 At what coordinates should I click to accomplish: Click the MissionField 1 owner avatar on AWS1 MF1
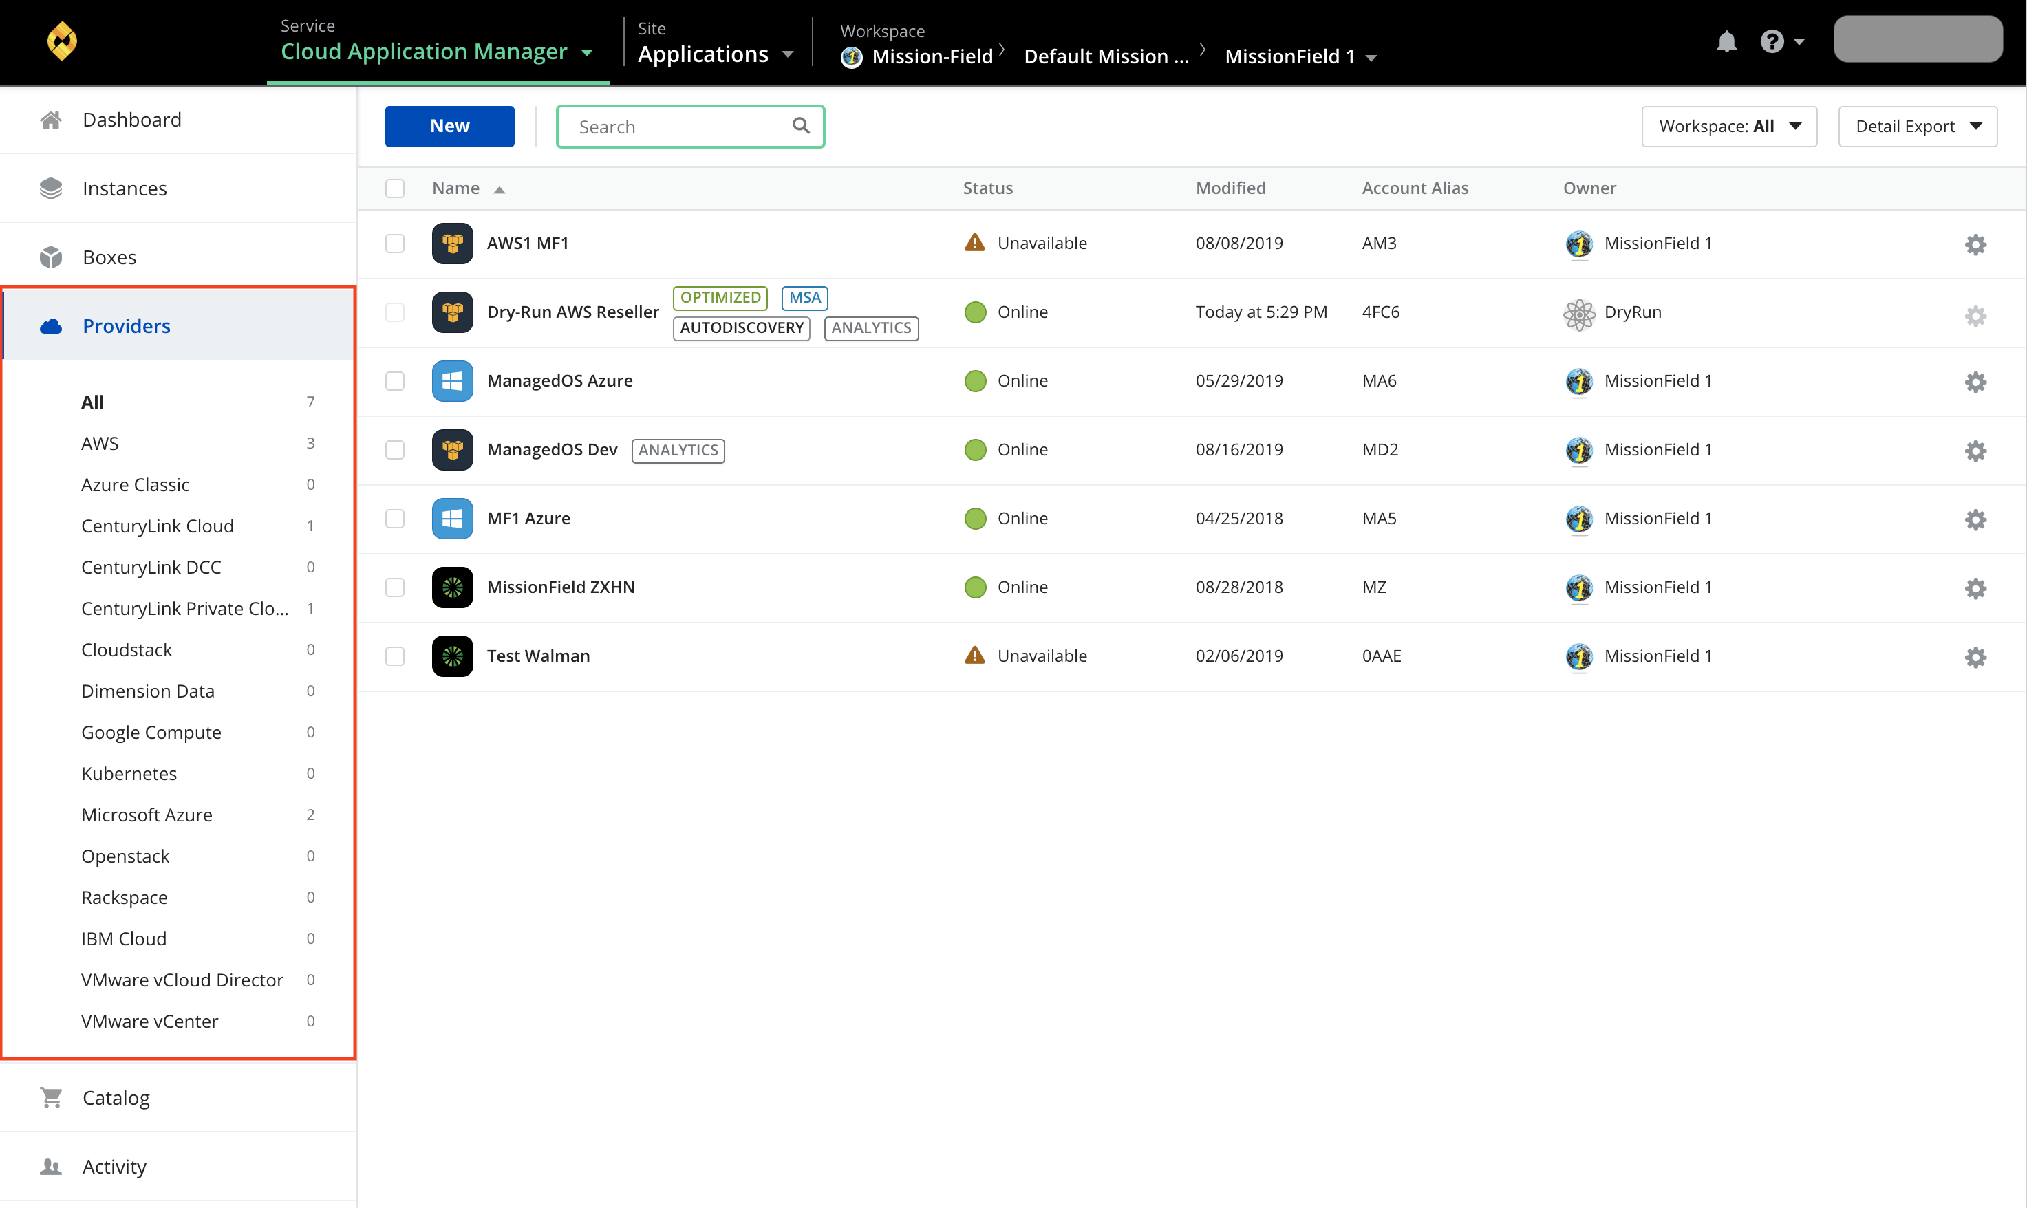click(x=1579, y=244)
